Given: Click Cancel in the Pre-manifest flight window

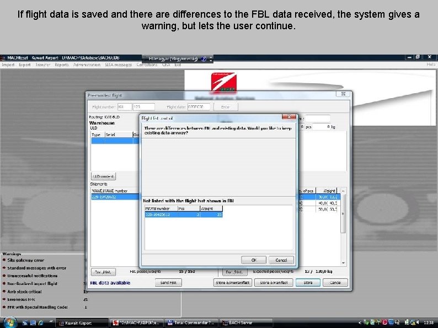Looking at the screenshot, I should [x=335, y=282].
